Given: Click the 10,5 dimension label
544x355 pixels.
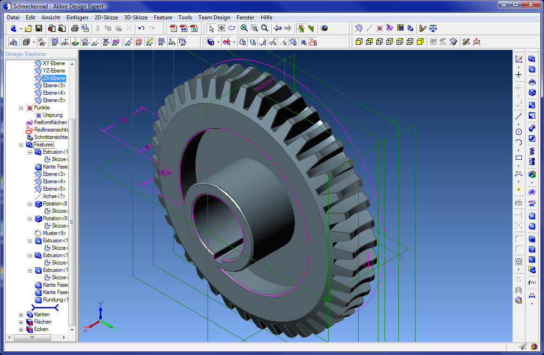Looking at the screenshot, I should (164, 172).
